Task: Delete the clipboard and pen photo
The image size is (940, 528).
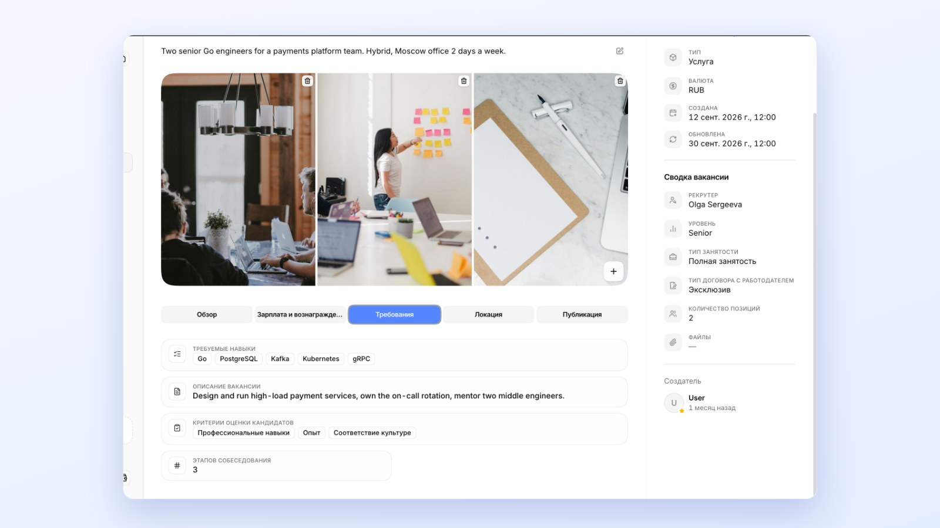Action: 620,81
